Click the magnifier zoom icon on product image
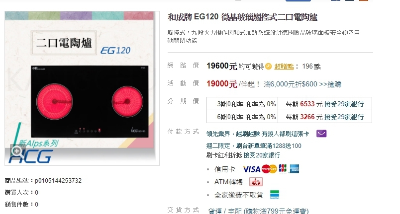This screenshot has height=214, width=400. tap(17, 151)
